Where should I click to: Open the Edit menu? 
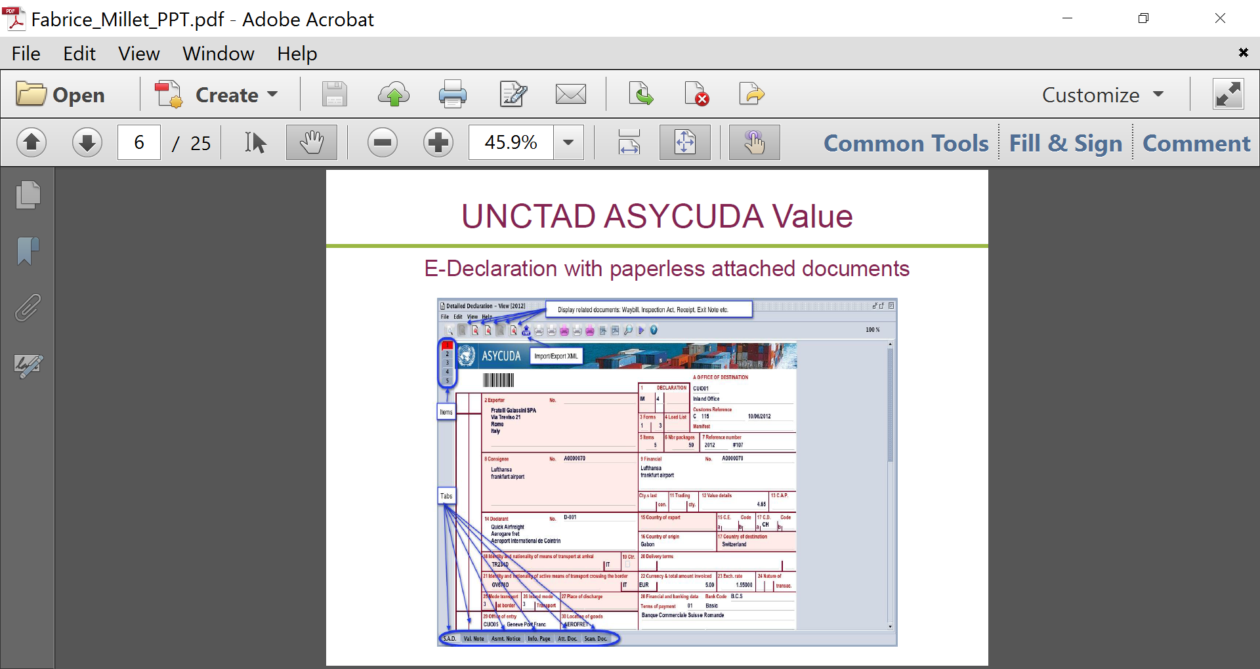[x=79, y=54]
